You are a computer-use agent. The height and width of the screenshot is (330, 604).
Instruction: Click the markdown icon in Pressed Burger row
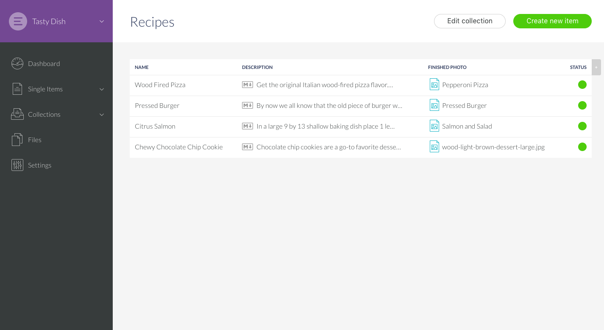[248, 105]
